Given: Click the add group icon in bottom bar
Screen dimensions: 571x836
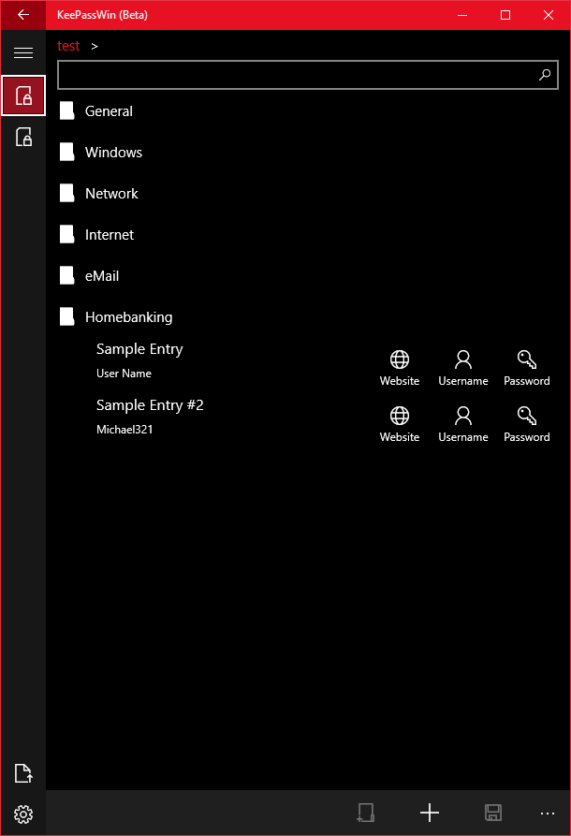Looking at the screenshot, I should click(x=365, y=813).
